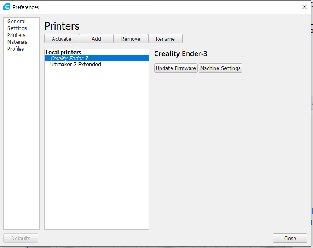313x248 pixels.
Task: Close the Preferences window with X
Action: coord(304,7)
